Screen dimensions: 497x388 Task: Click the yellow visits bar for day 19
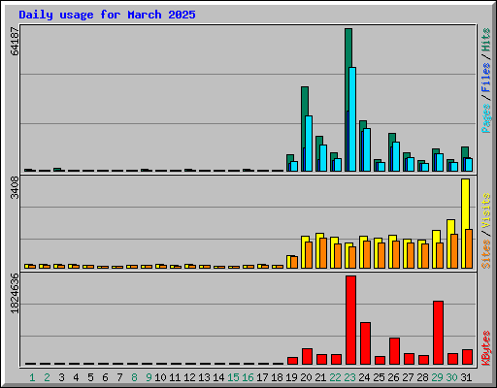(290, 262)
